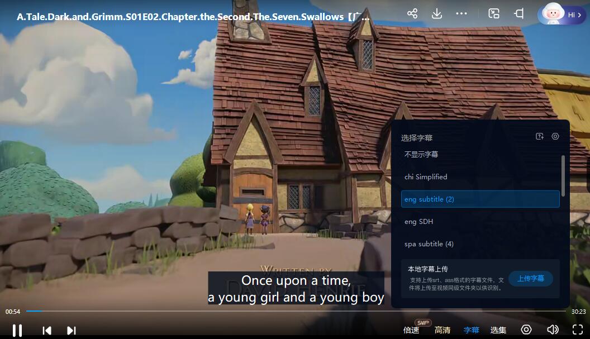Click the picture-in-picture window icon

pos(494,14)
